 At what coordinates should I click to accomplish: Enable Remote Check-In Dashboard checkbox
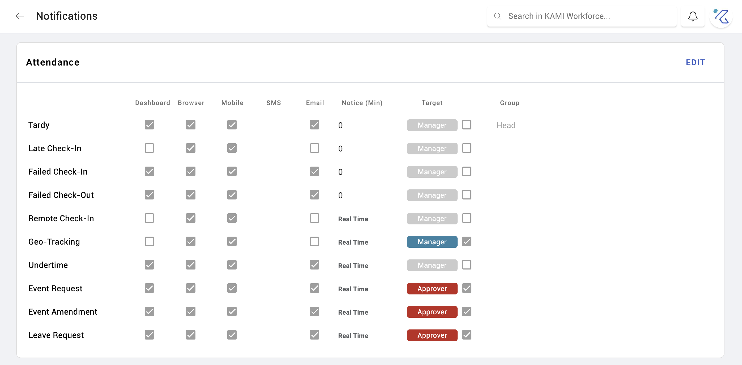pyautogui.click(x=149, y=218)
